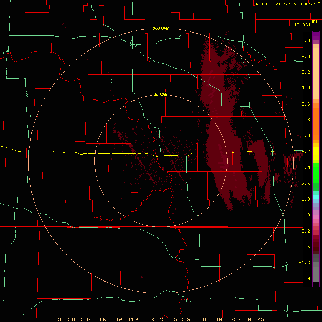Click the [PHAS] units label
Image resolution: width=322 pixels, height=322 pixels.
coord(302,25)
